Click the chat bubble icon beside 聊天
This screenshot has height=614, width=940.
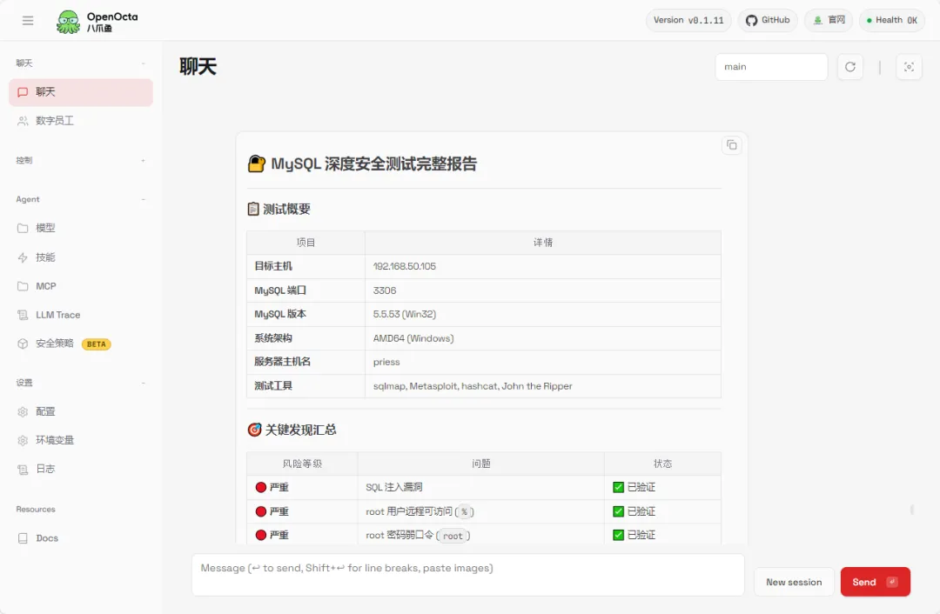tap(23, 92)
